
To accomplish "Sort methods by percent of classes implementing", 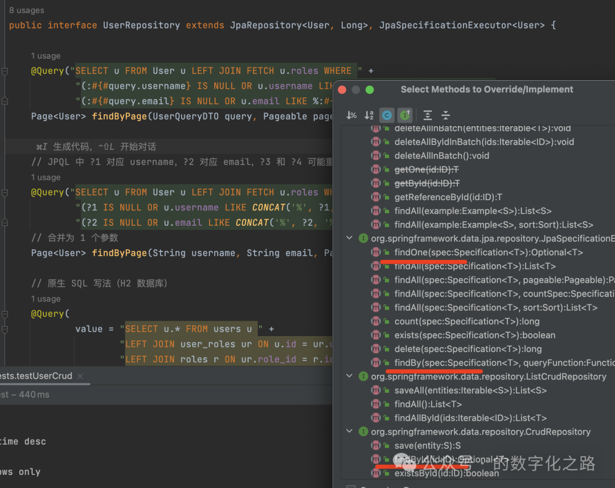I will [351, 115].
